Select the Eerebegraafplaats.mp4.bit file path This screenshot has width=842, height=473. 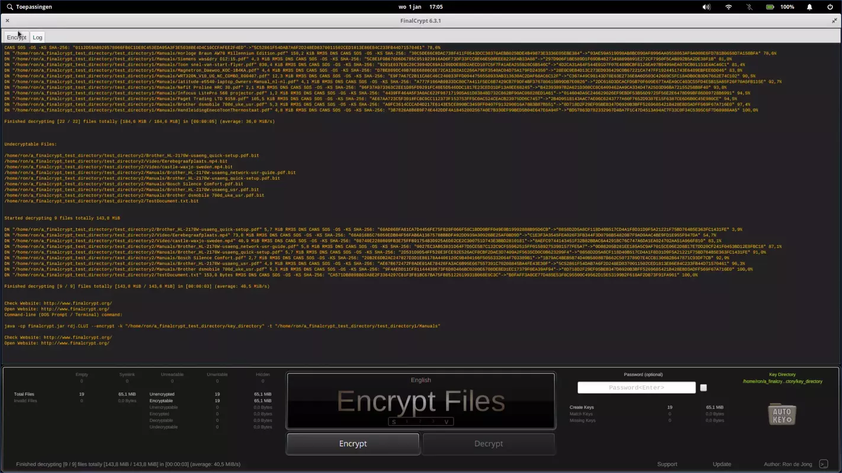(x=115, y=161)
